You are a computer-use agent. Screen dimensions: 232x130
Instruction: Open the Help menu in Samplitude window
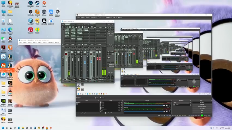57,42
